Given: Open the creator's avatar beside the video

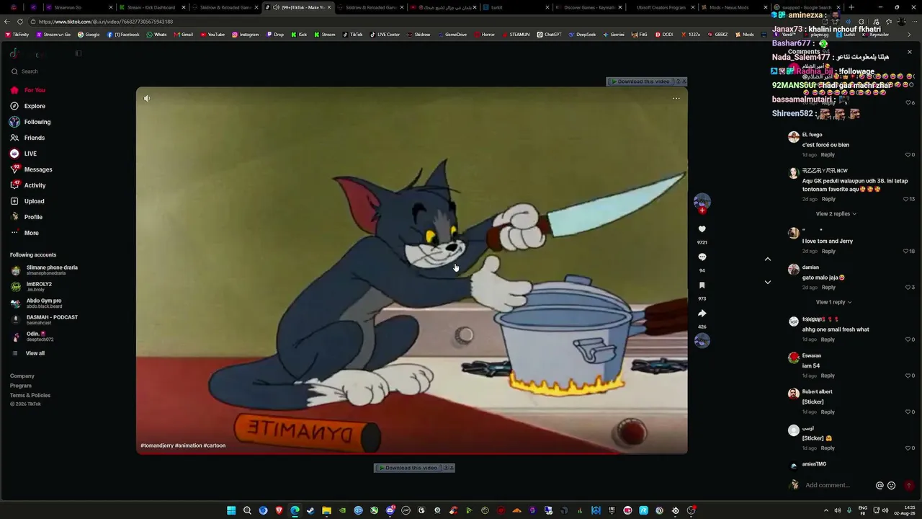Looking at the screenshot, I should click(702, 200).
